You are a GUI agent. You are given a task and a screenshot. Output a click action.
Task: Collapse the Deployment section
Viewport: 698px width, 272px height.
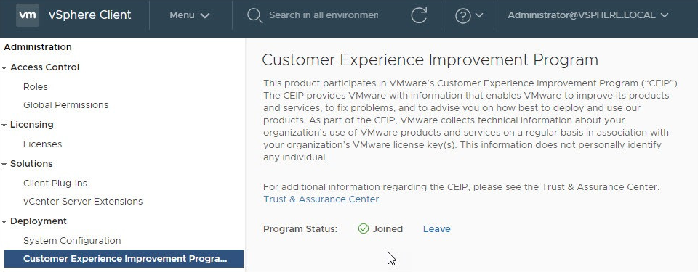[x=4, y=222]
